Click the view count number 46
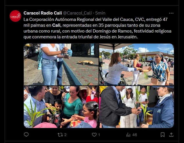This screenshot has width=184, height=143. [135, 135]
